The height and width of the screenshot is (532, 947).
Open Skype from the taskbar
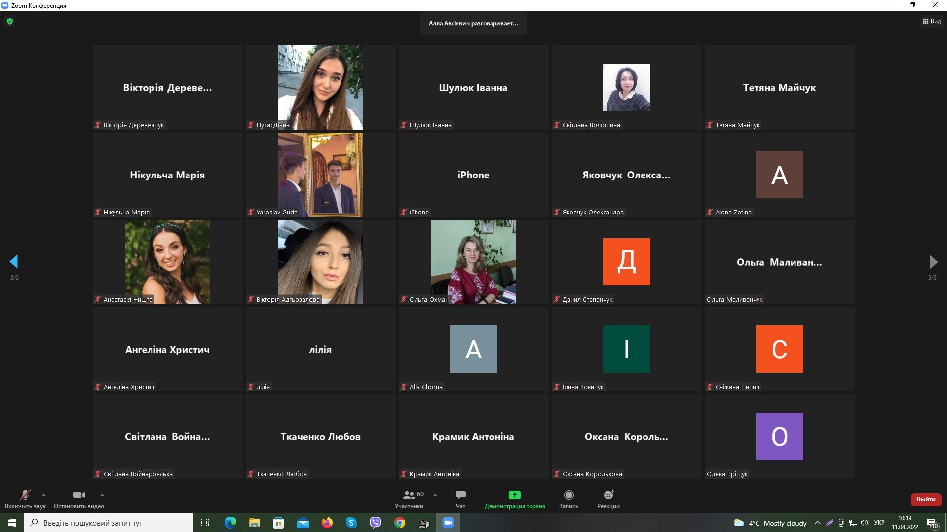tap(351, 523)
